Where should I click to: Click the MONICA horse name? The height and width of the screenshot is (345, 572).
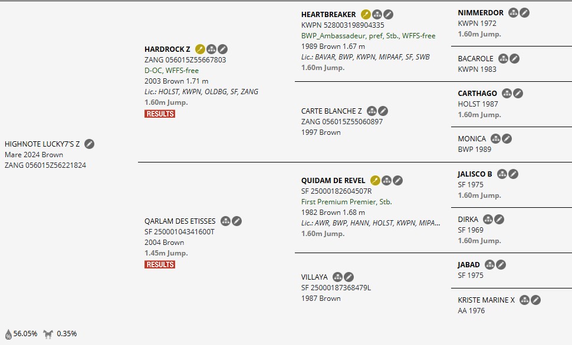[472, 138]
